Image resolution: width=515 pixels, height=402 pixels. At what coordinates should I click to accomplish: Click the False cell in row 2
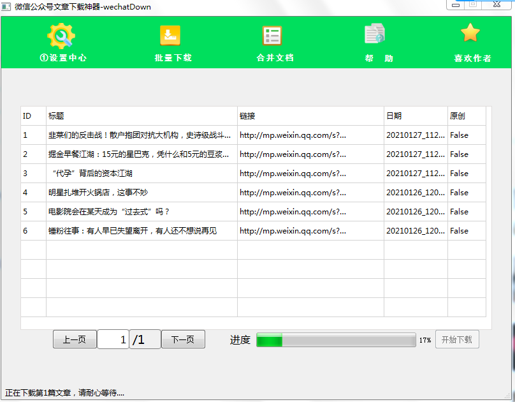point(467,154)
